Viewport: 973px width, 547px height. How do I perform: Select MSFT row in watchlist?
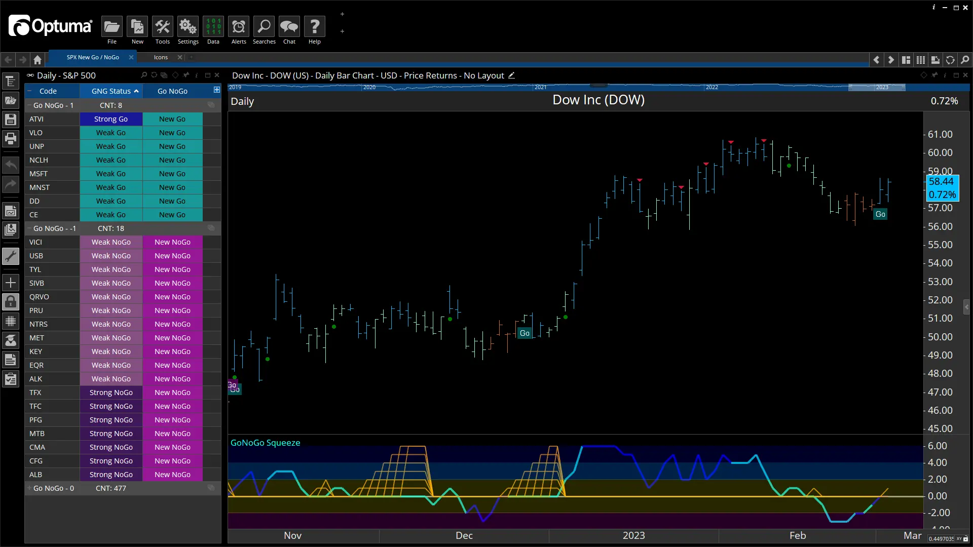click(123, 174)
